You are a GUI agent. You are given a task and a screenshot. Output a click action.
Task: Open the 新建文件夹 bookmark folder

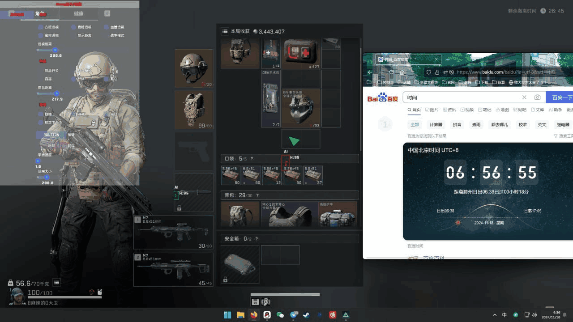pyautogui.click(x=426, y=82)
